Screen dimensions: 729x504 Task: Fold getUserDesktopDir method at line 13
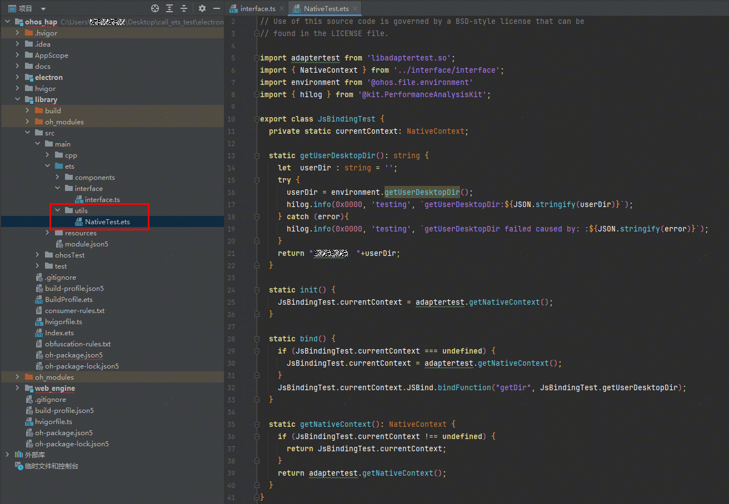pyautogui.click(x=257, y=156)
